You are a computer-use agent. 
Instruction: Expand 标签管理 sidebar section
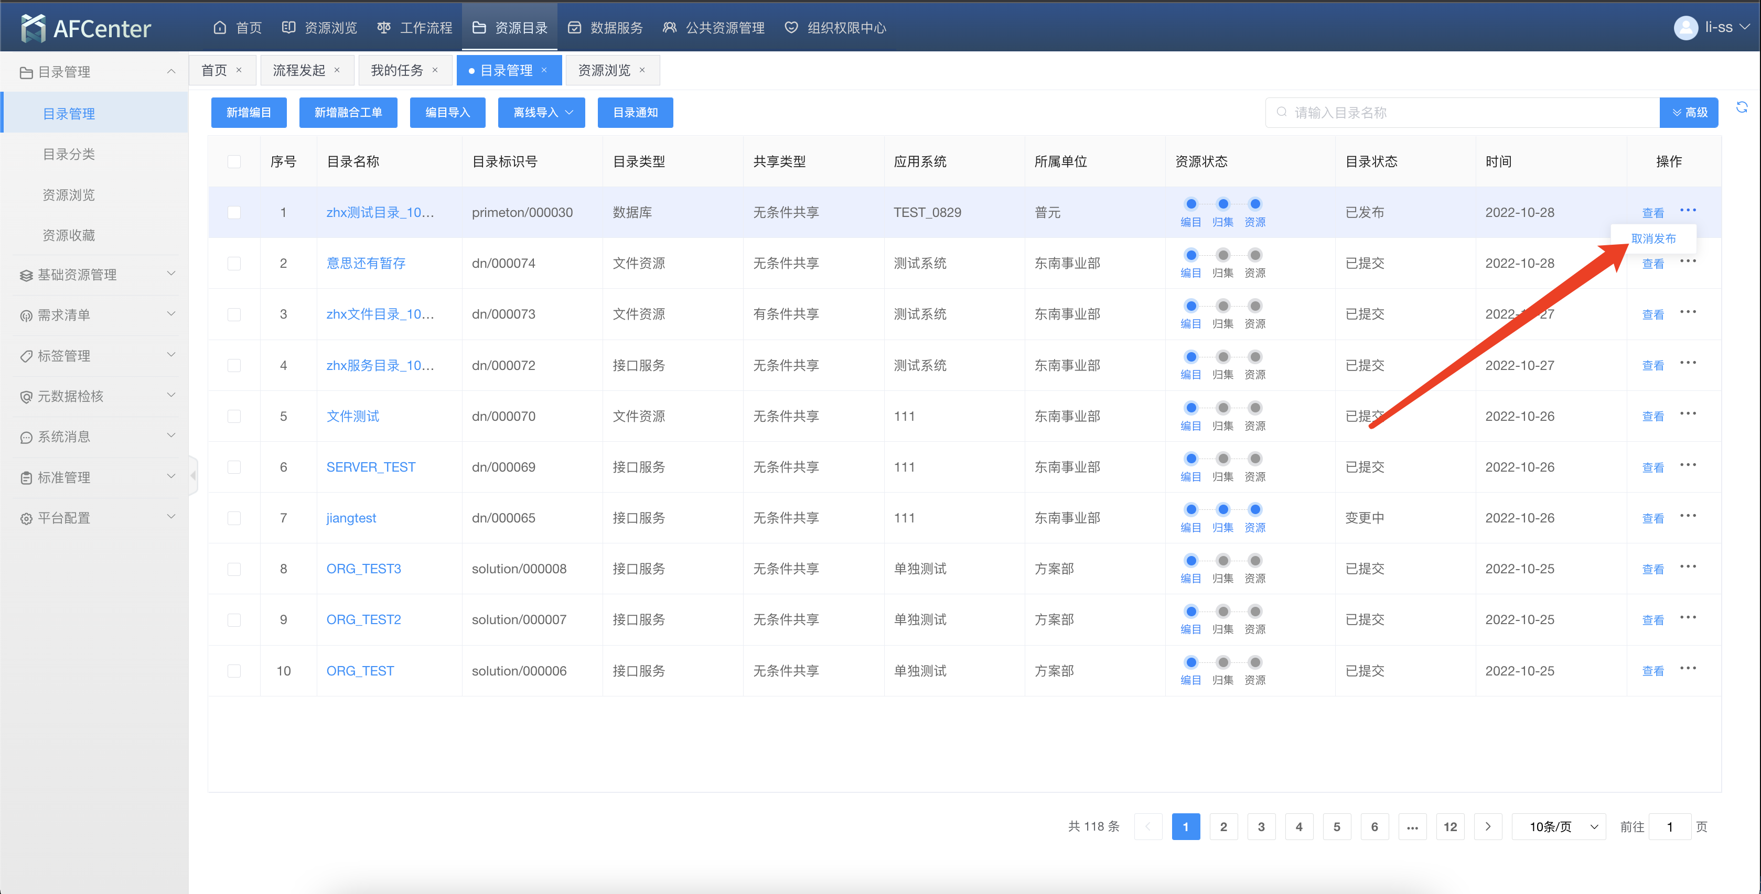tap(94, 356)
